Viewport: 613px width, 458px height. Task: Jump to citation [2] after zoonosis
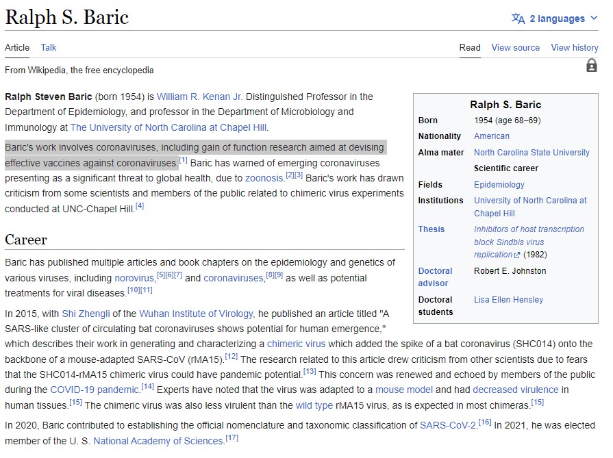(x=290, y=175)
